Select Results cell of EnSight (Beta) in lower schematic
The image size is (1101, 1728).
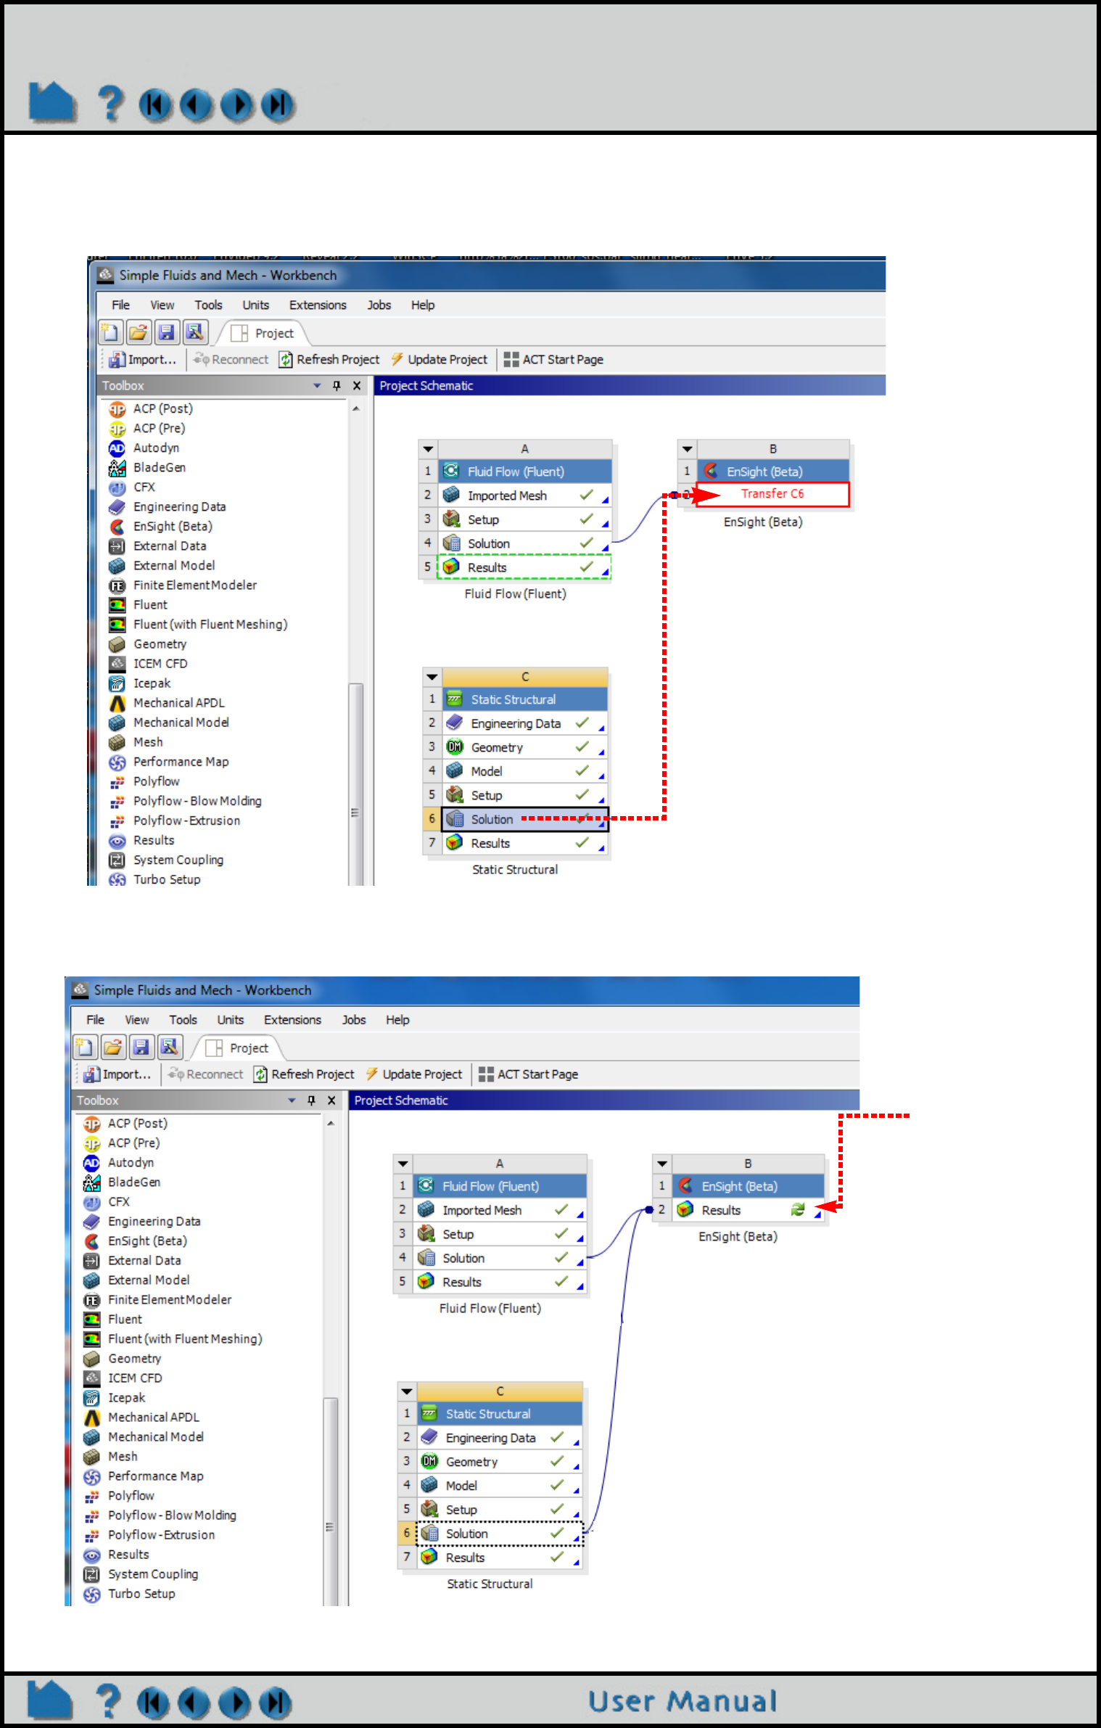748,1209
